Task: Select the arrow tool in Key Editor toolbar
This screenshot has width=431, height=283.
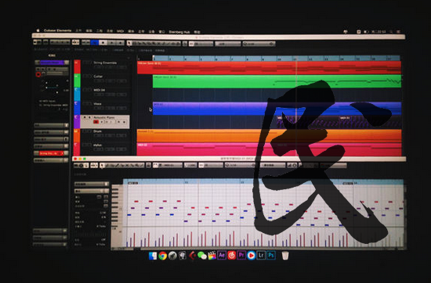Action: point(102,165)
